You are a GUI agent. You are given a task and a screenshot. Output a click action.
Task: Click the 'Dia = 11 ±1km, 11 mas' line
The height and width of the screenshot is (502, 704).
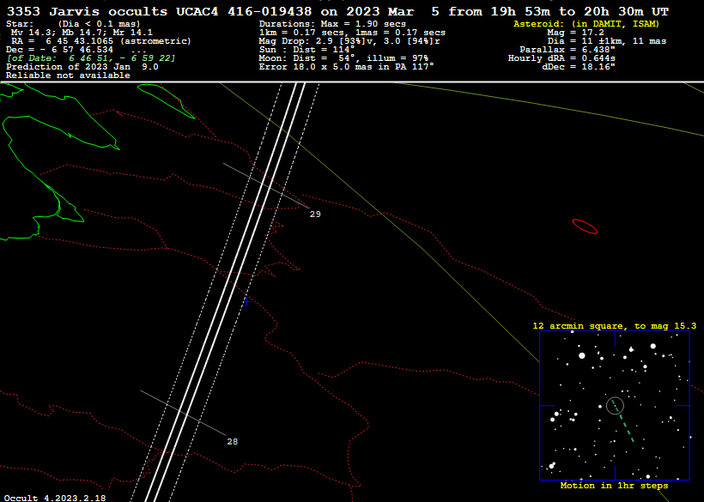607,41
